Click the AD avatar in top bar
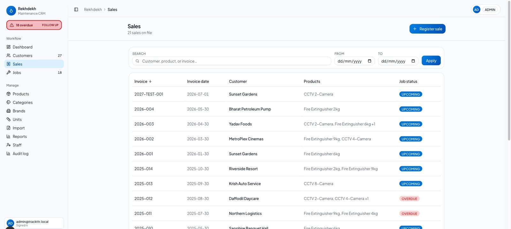The image size is (511, 229). [477, 10]
